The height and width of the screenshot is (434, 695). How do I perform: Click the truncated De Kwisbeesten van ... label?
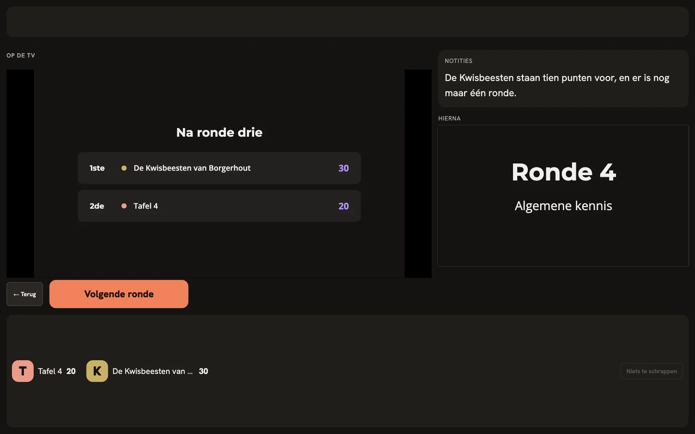point(152,371)
